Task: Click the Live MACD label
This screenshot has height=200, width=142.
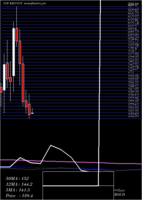Action: click(120, 193)
